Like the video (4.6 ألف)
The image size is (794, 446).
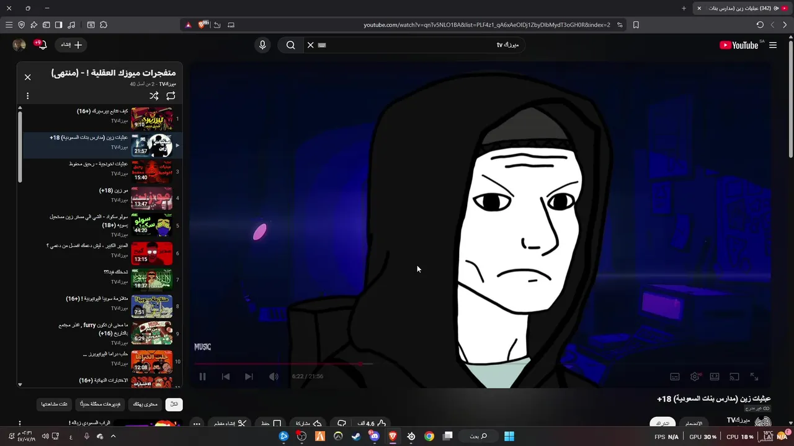coord(372,424)
